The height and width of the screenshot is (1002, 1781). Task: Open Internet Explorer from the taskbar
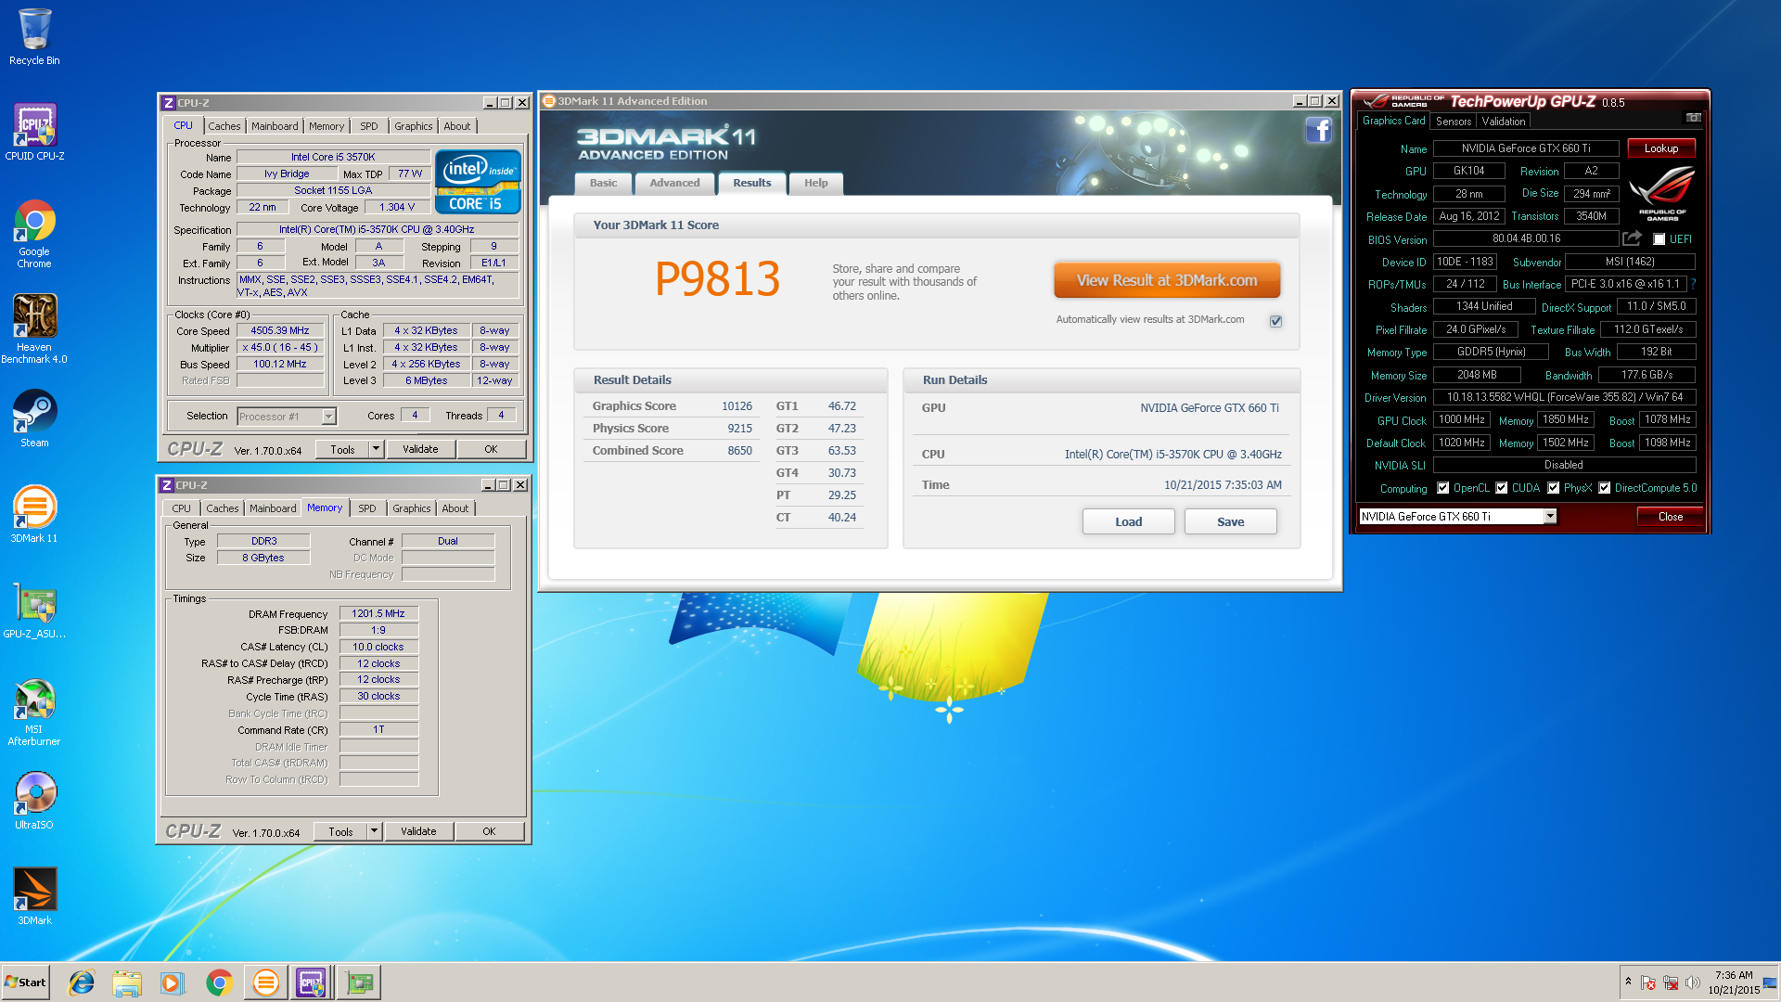click(82, 983)
